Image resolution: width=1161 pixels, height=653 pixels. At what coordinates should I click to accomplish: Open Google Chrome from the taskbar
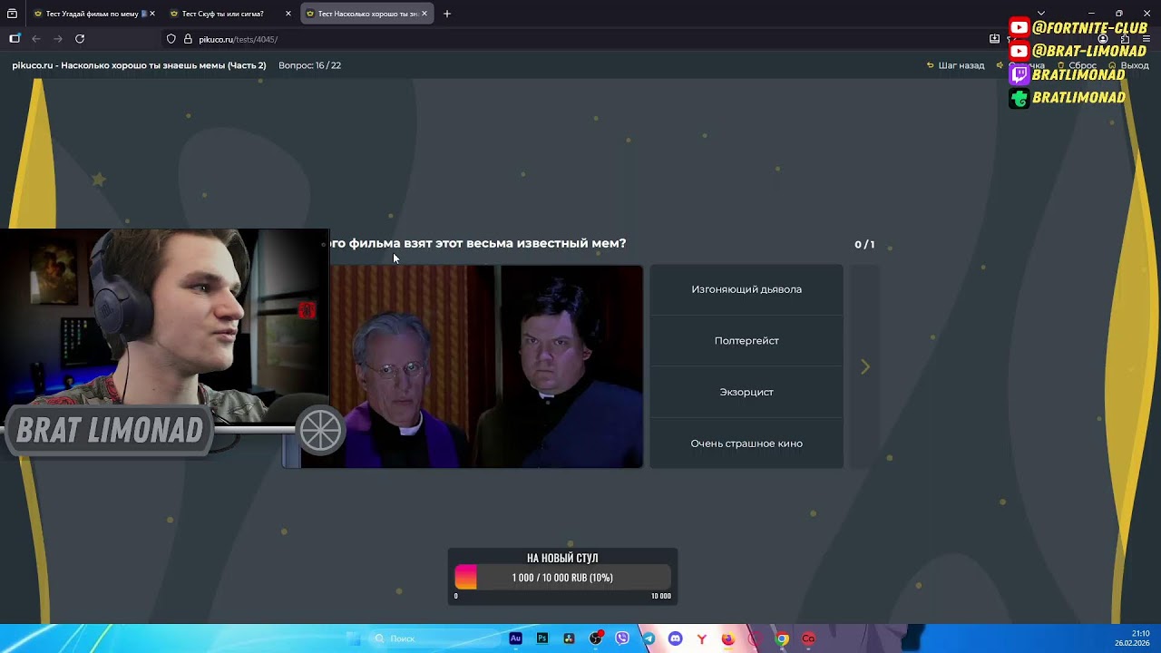tap(782, 638)
